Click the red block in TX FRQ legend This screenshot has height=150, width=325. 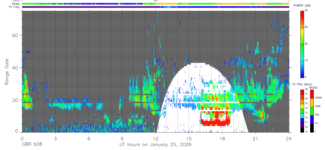(x=302, y=92)
